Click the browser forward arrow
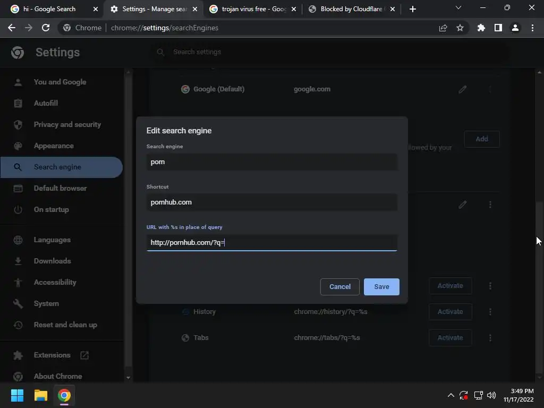The height and width of the screenshot is (408, 544). pyautogui.click(x=29, y=28)
